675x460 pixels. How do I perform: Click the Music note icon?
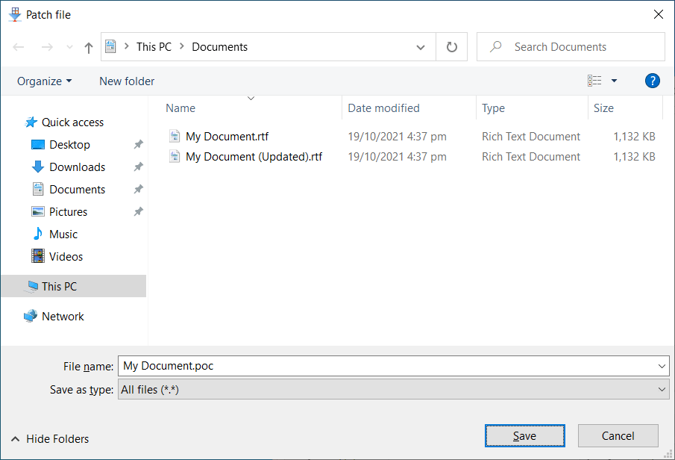pyautogui.click(x=38, y=234)
